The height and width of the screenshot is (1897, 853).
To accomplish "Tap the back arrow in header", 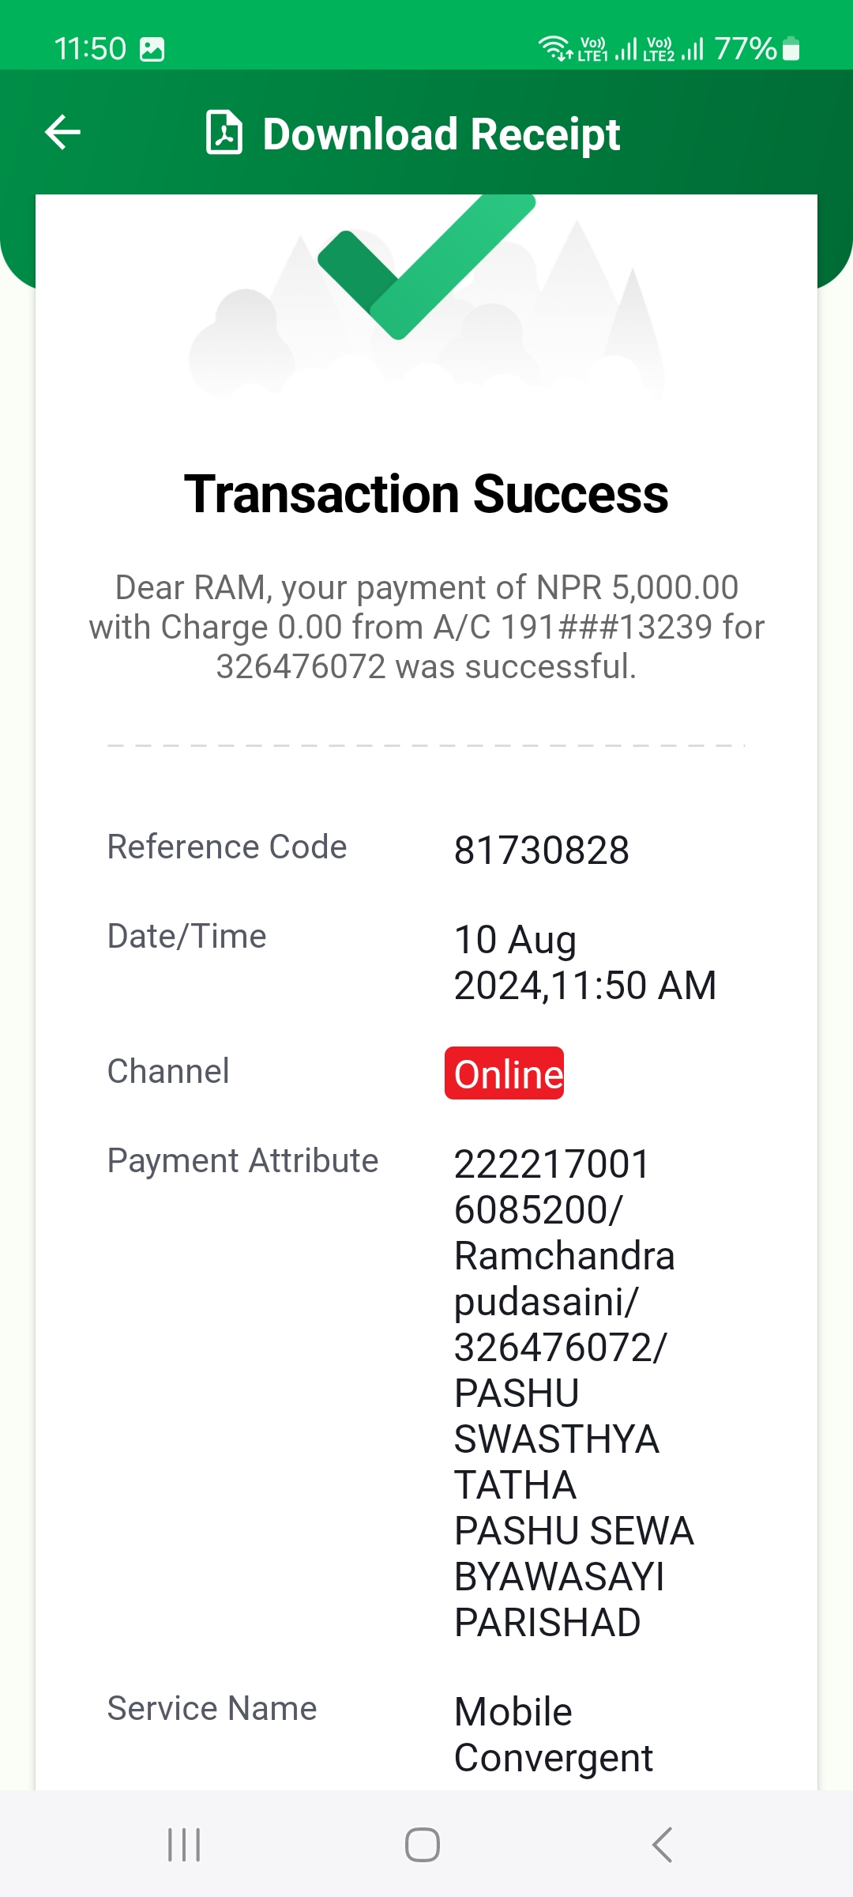I will (x=63, y=132).
